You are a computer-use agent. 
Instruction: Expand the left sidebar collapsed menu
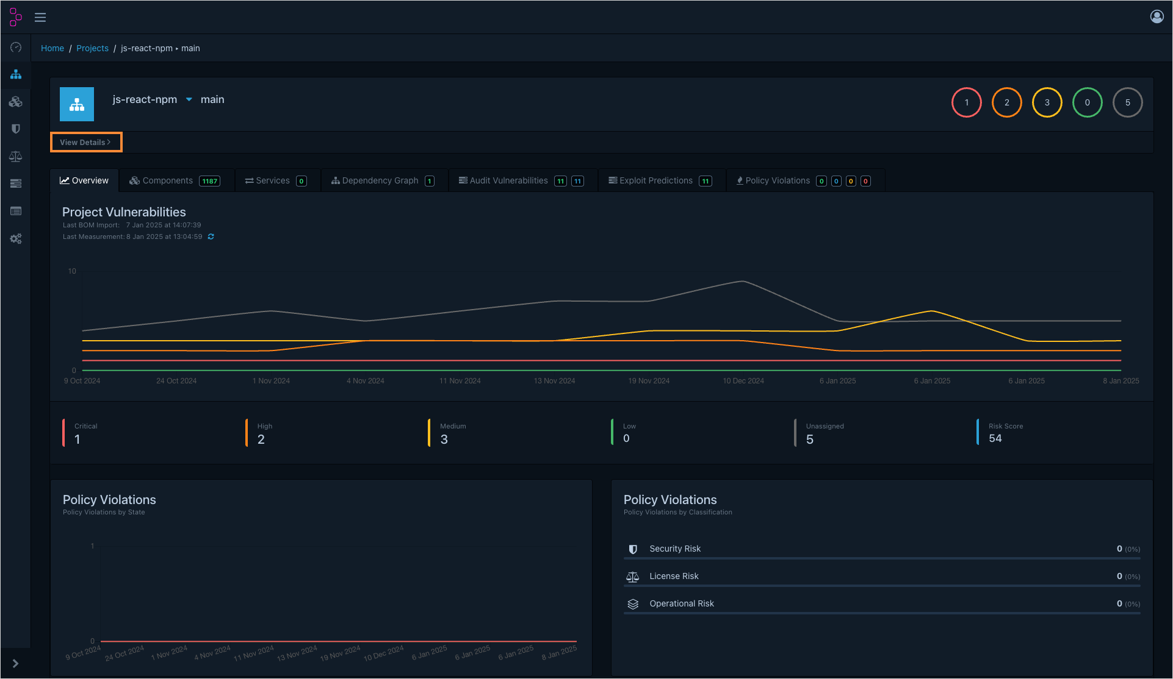[40, 16]
